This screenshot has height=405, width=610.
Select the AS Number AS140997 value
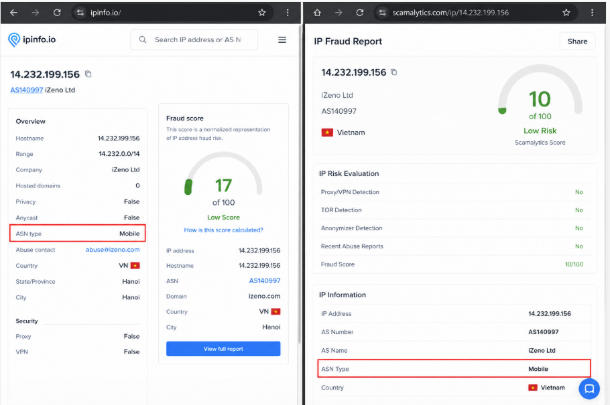[x=544, y=332]
